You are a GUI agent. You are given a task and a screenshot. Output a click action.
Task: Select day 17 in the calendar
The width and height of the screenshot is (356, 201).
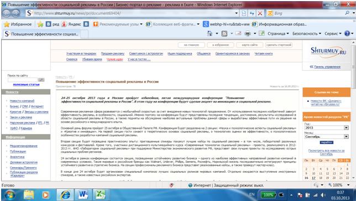(313, 178)
